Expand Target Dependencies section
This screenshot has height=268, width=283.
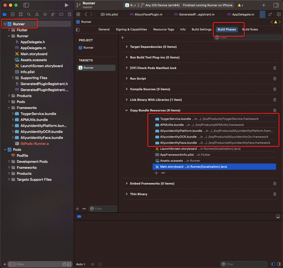click(x=127, y=47)
